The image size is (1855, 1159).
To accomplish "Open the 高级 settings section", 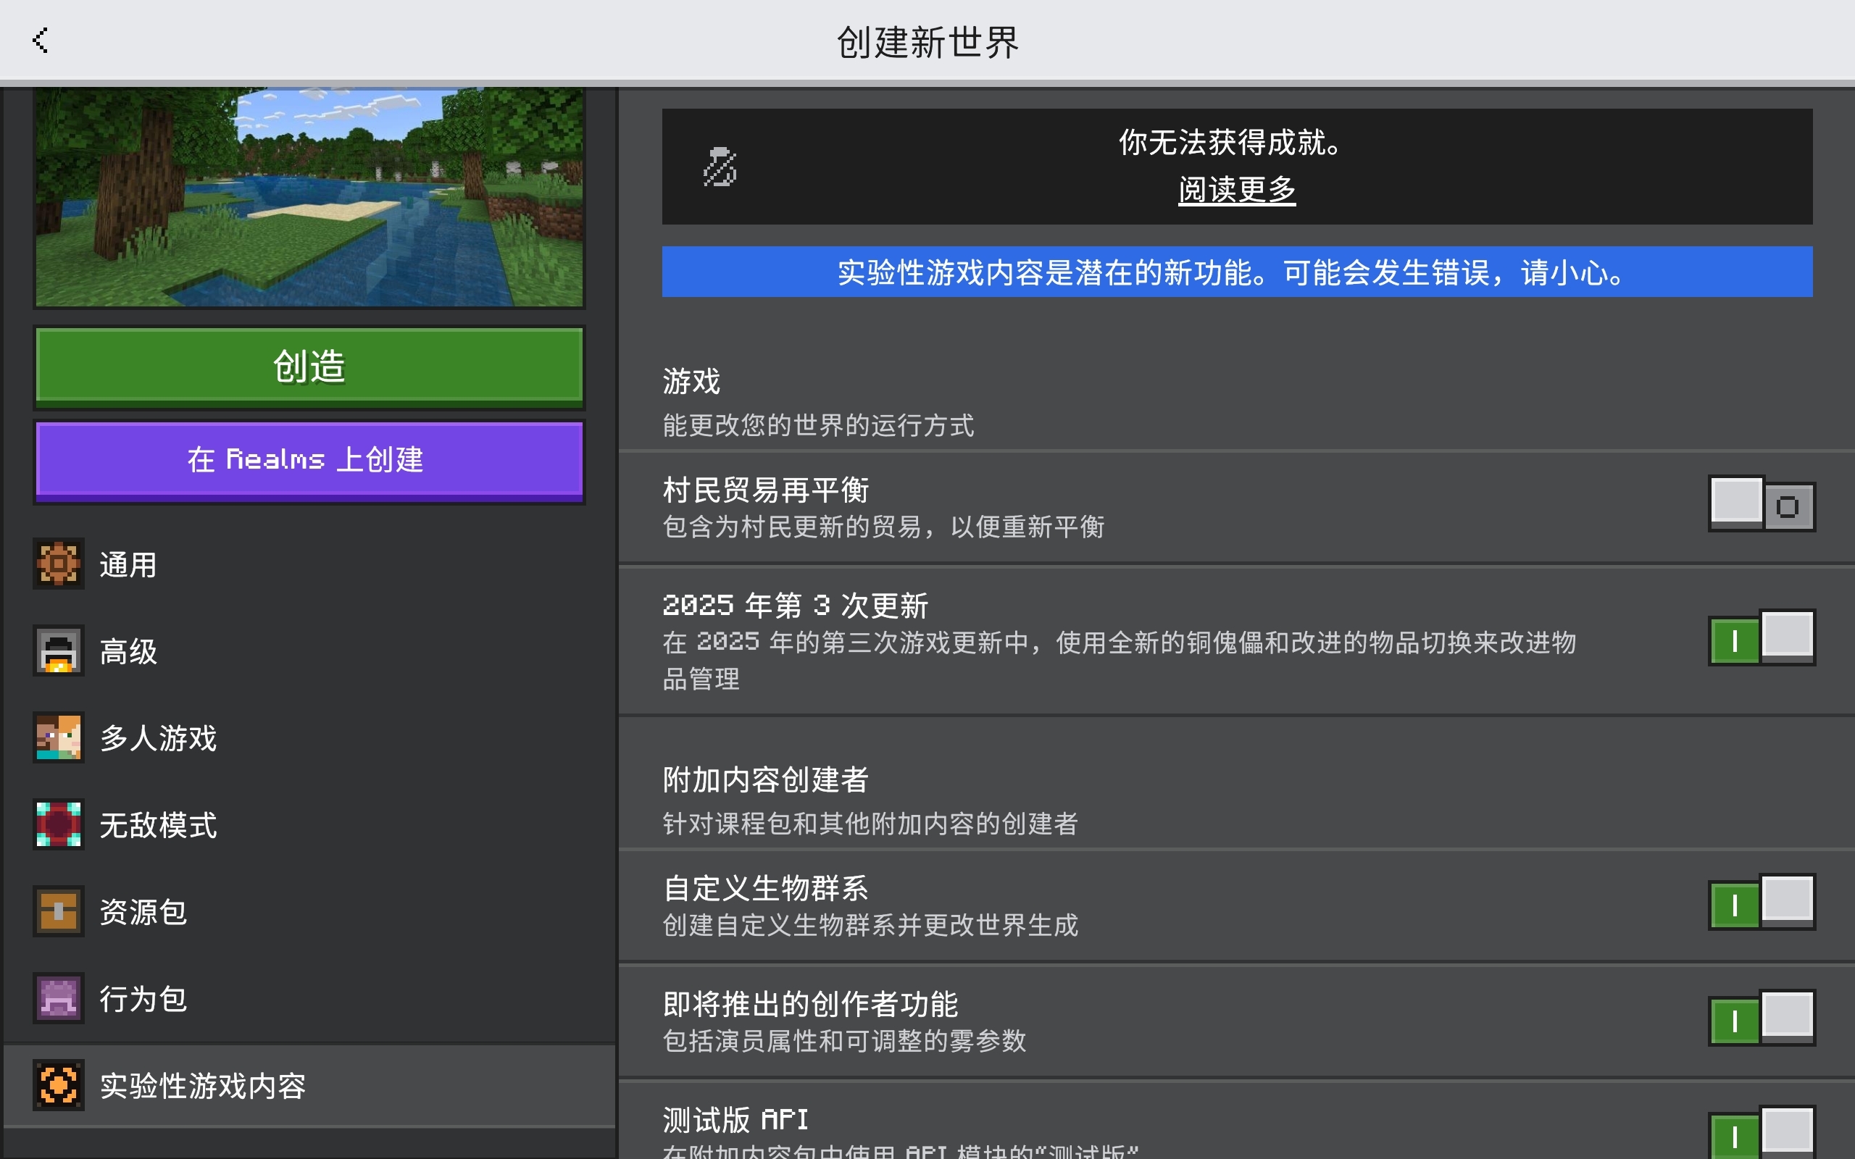I will point(309,650).
